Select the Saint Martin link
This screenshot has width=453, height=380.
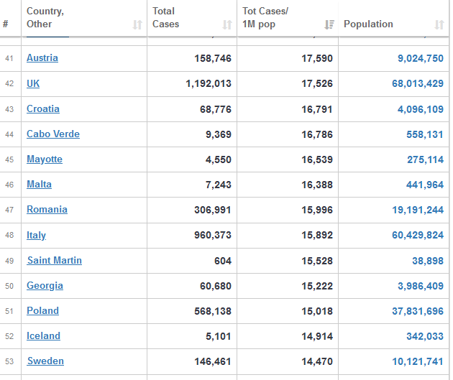(54, 260)
